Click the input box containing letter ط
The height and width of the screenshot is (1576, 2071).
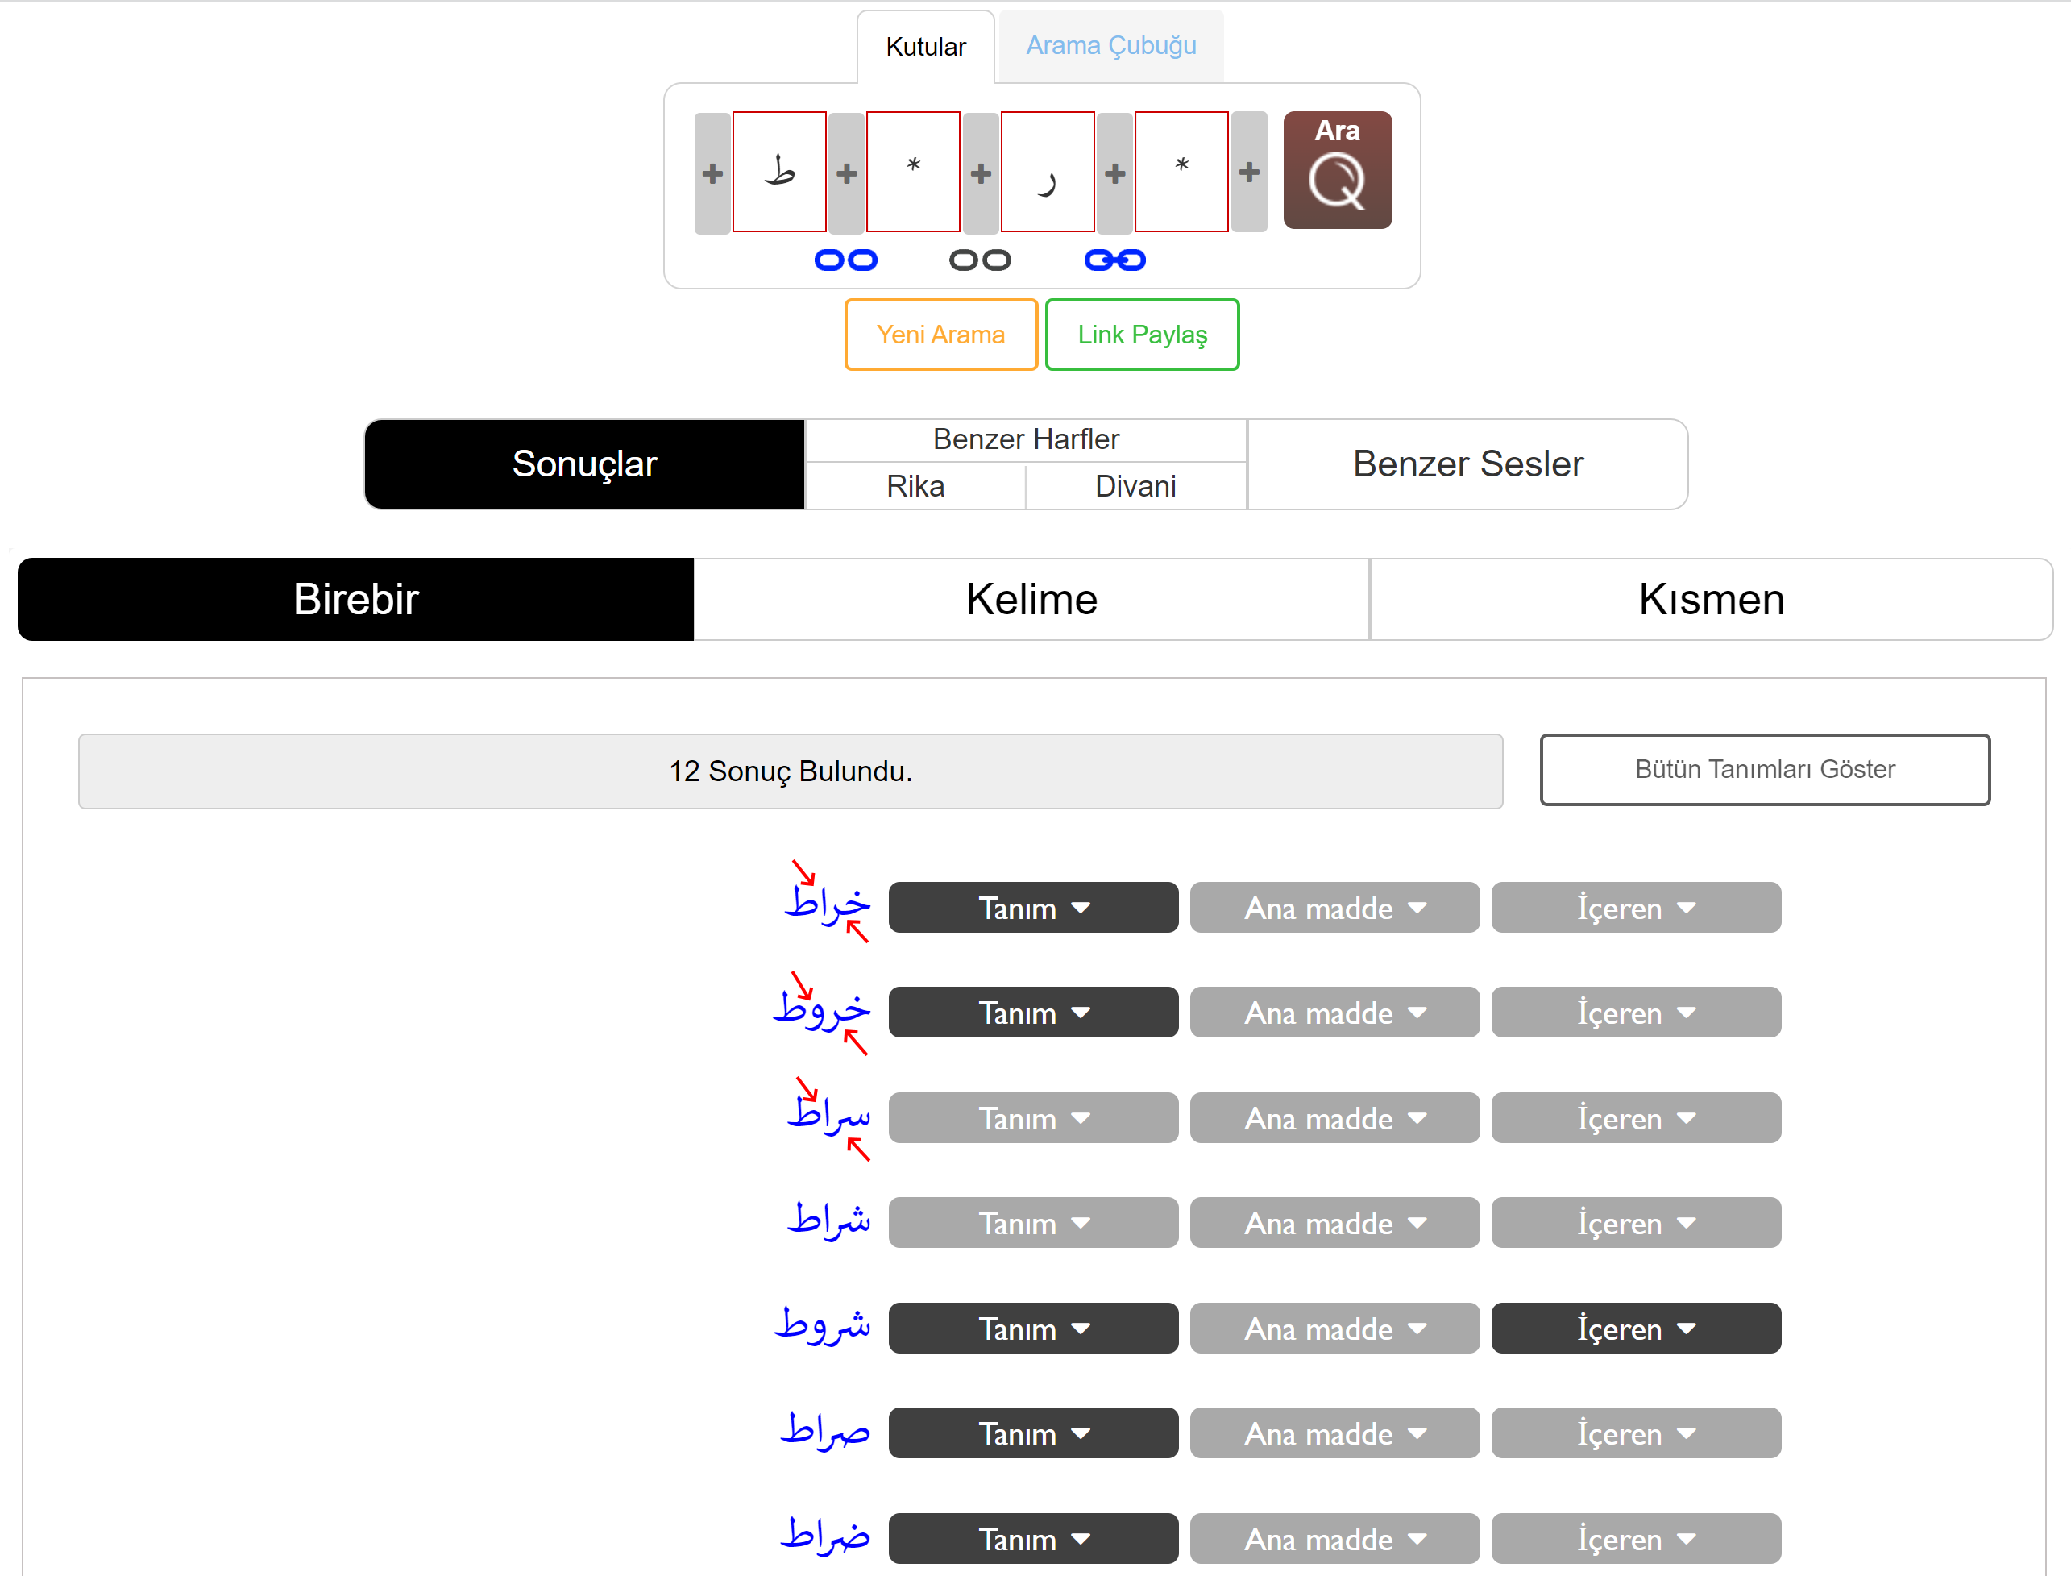pos(778,172)
